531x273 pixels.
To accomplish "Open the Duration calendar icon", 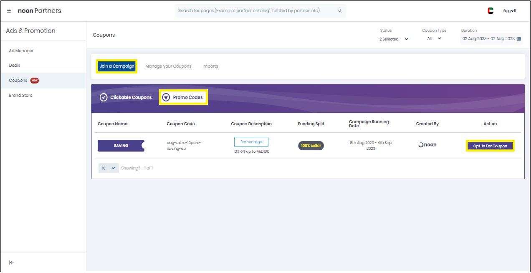I will [x=519, y=39].
